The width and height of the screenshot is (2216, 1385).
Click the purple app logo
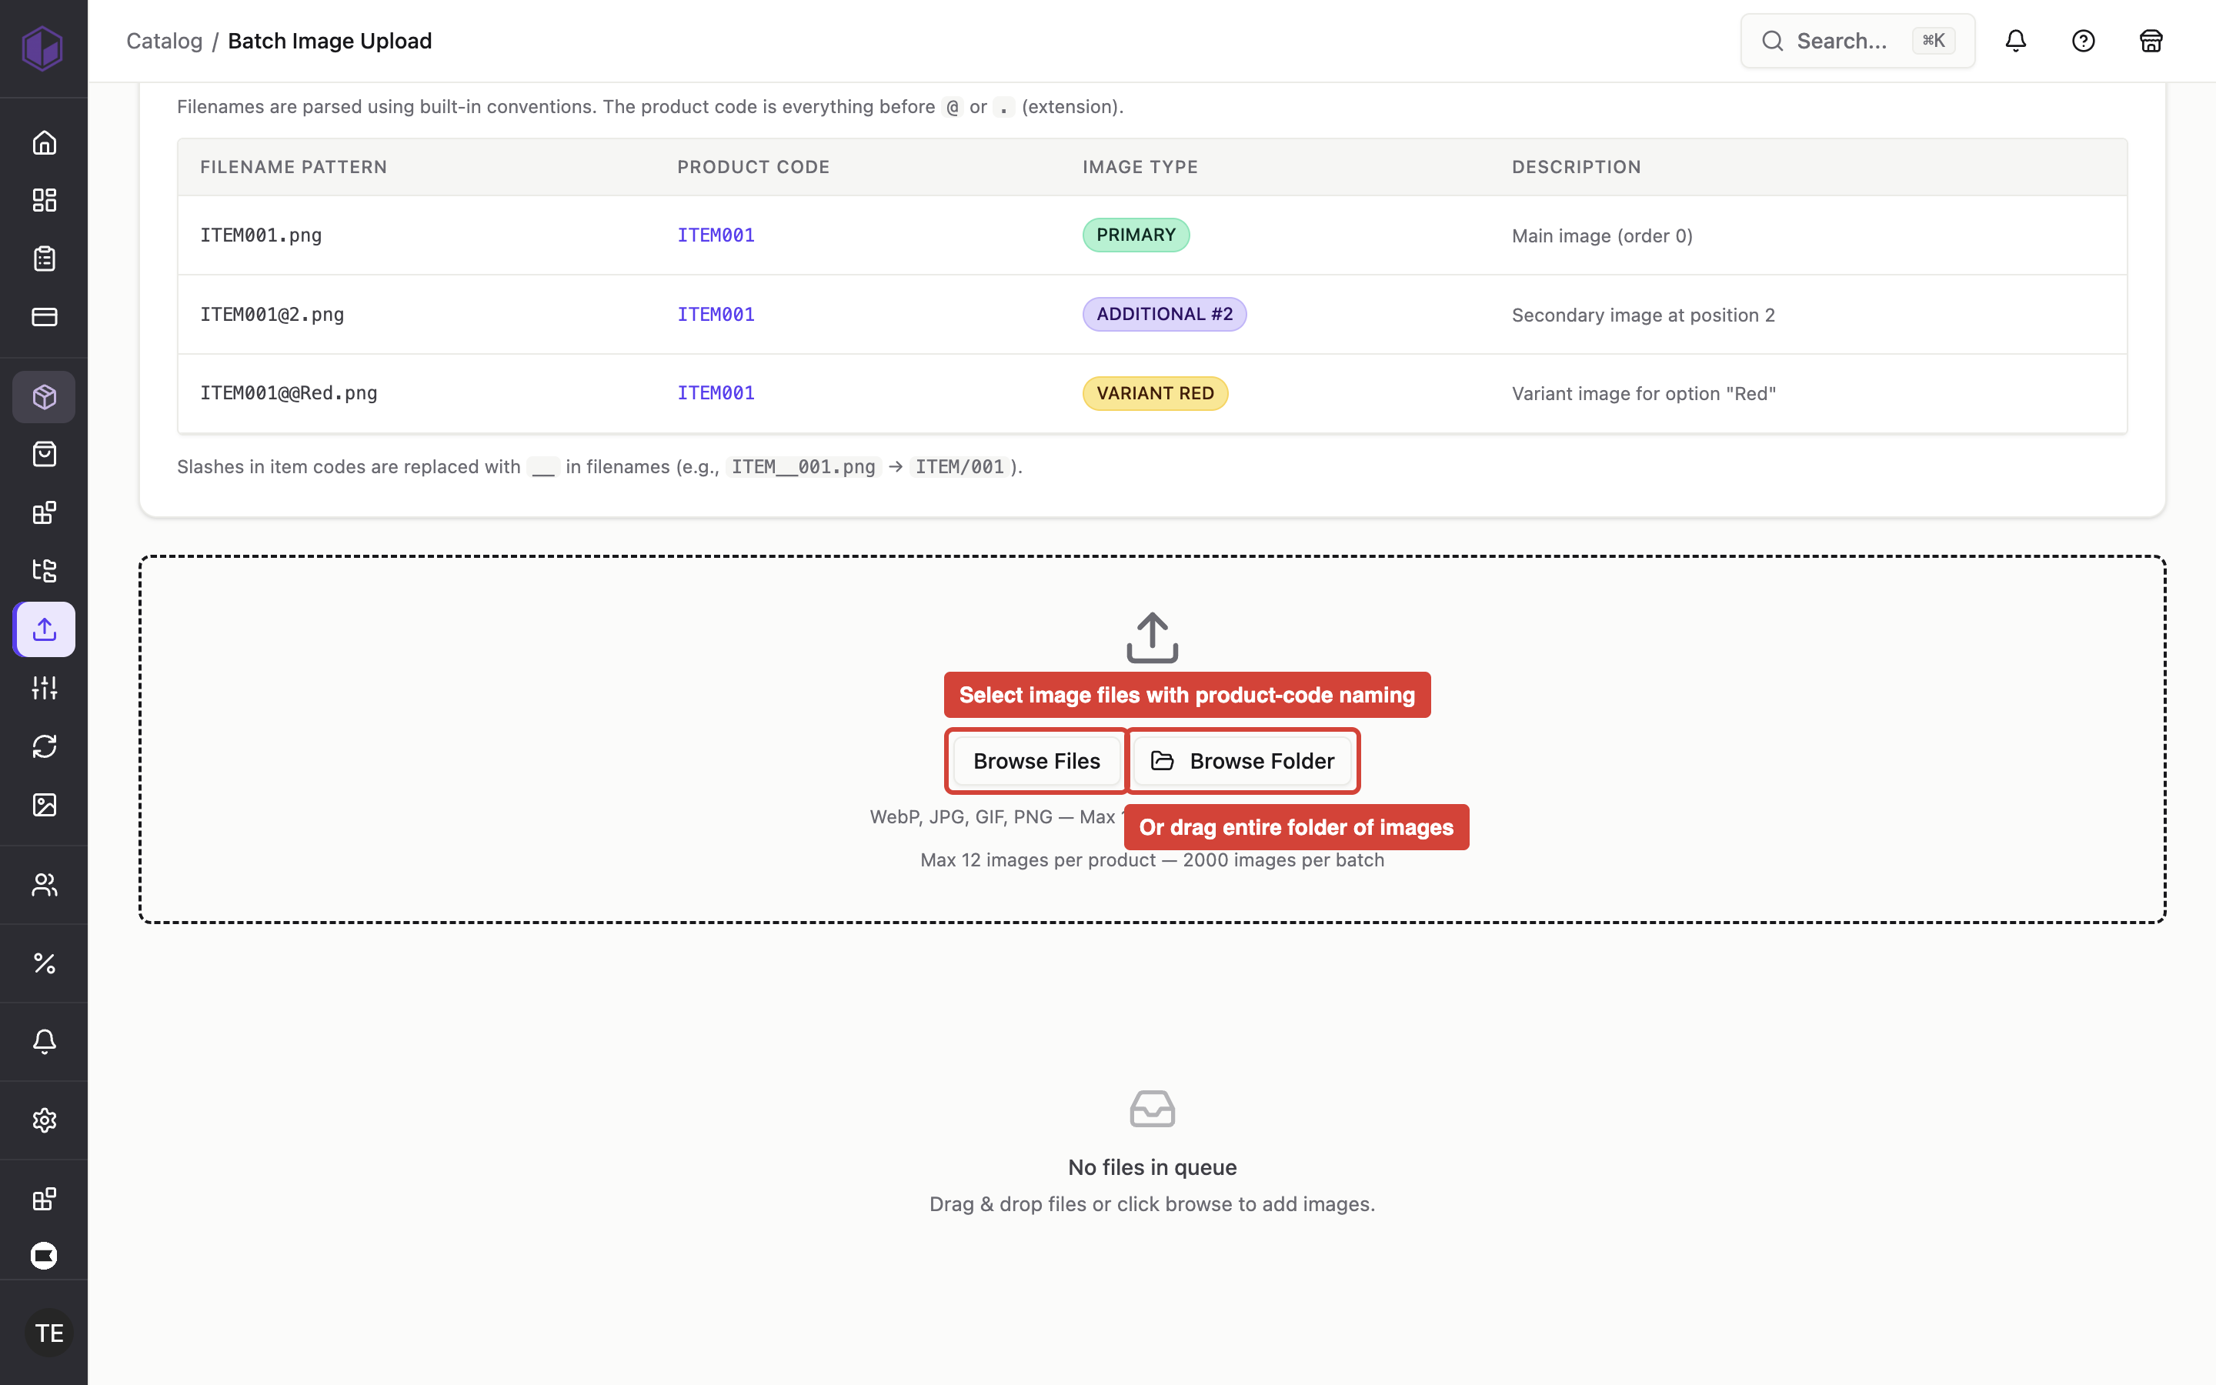tap(43, 48)
